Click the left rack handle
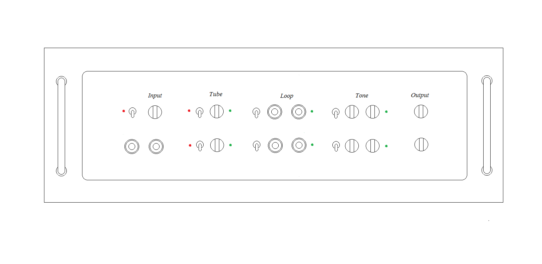This screenshot has height=264, width=542. click(61, 126)
